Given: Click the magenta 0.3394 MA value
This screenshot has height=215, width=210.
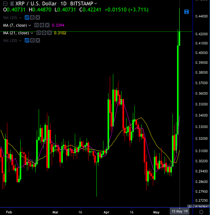Looking at the screenshot, I should (58, 25).
